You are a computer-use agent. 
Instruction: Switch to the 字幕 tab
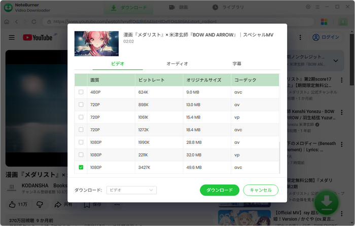pos(237,64)
